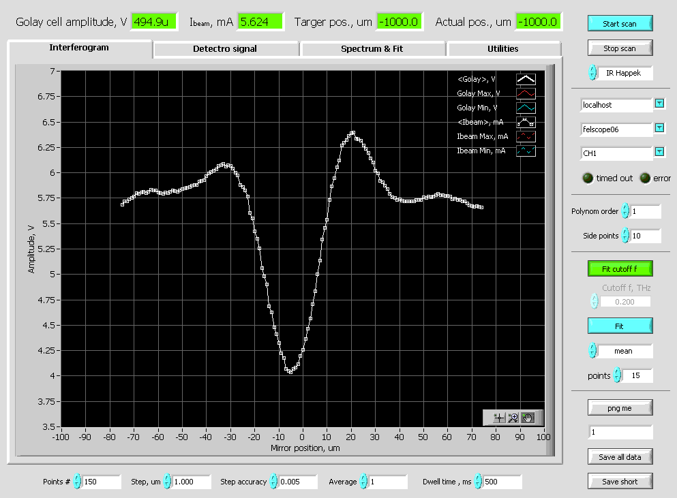Click the Step, um stepper arrows
This screenshot has width=677, height=498.
167,481
